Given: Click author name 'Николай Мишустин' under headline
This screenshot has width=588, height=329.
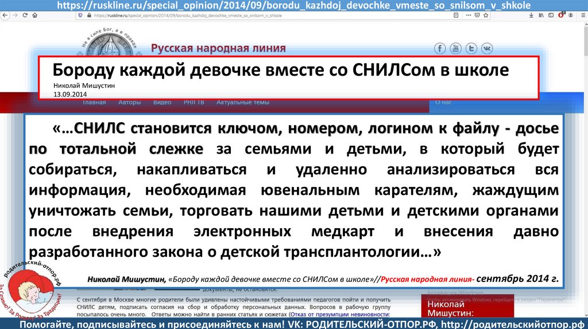Looking at the screenshot, I should [x=84, y=86].
